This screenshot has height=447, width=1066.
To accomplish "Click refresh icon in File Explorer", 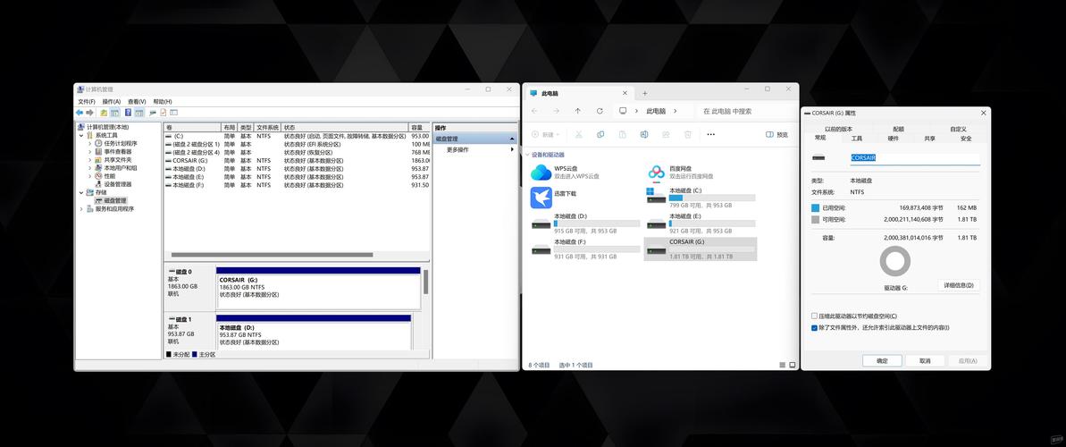I will 600,111.
